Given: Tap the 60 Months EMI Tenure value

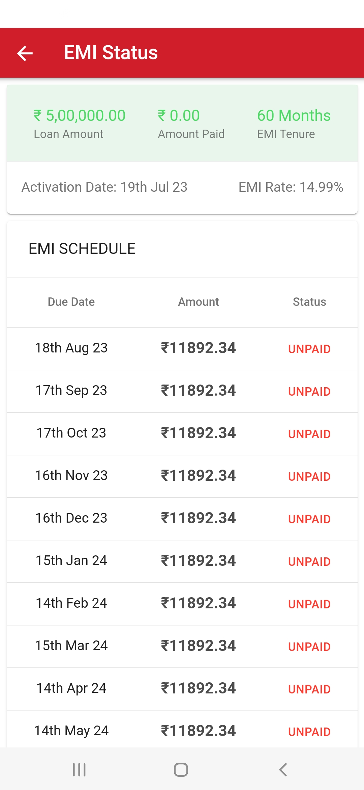Looking at the screenshot, I should pyautogui.click(x=294, y=116).
